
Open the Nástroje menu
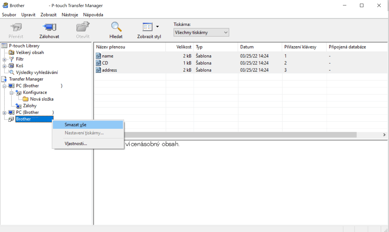70,14
